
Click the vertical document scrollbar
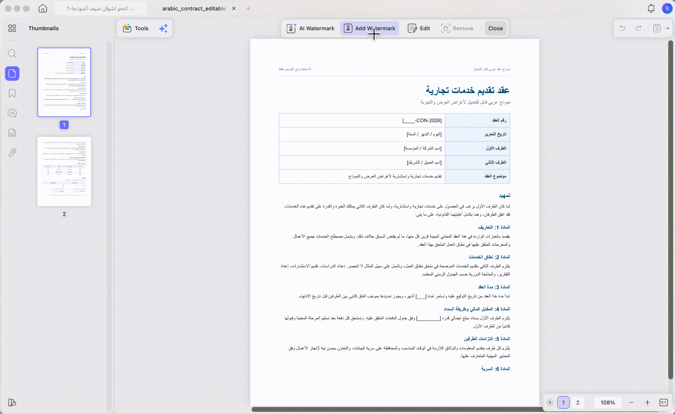click(x=670, y=210)
